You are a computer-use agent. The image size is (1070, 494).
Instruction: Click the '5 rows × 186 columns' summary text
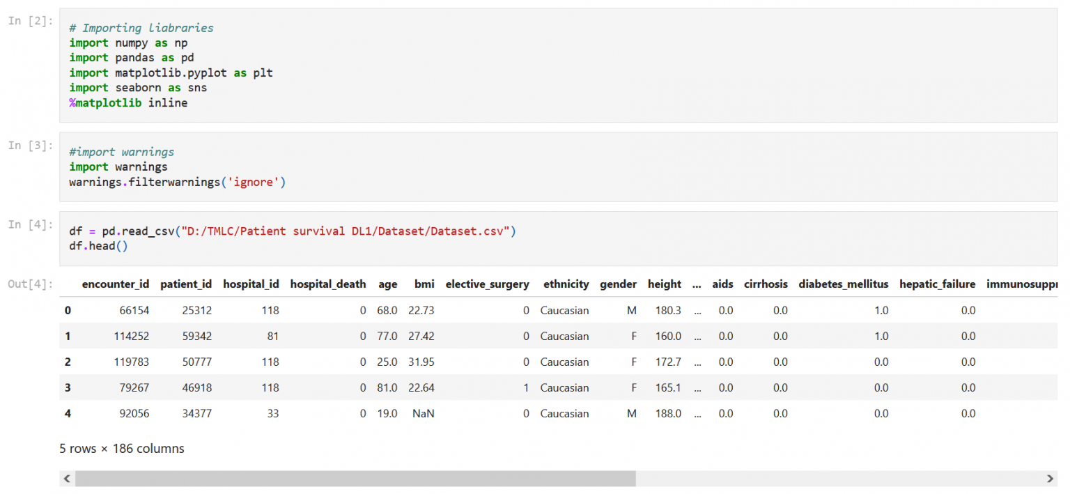coord(122,449)
